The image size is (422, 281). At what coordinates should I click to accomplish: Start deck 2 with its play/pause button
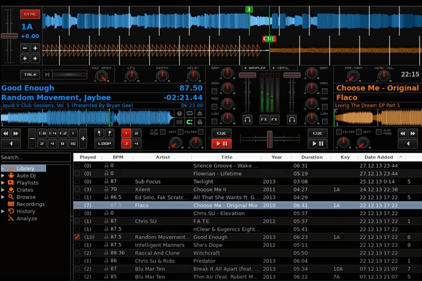(x=317, y=144)
